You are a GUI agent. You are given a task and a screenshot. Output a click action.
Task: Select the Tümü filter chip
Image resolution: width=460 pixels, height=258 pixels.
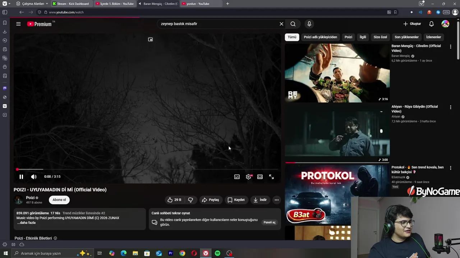292,37
